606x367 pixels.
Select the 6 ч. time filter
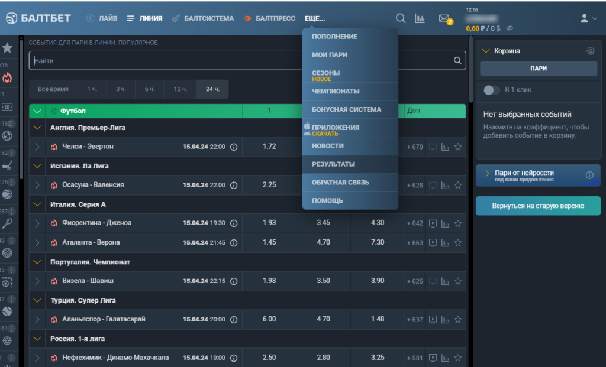pos(150,89)
